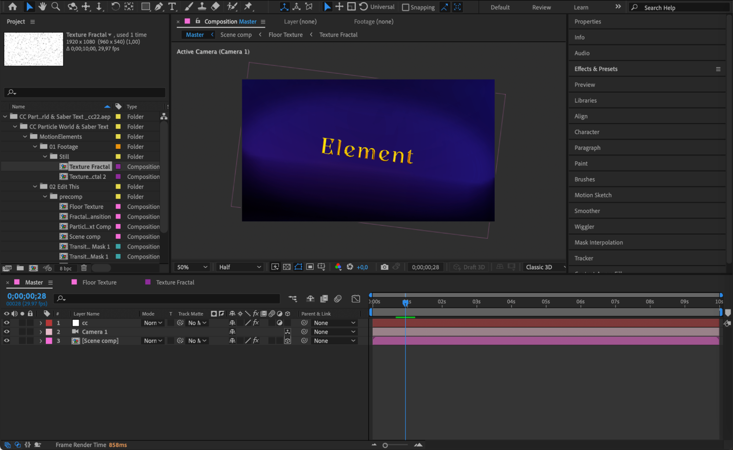The image size is (733, 450).
Task: Open the Character panel
Action: (587, 132)
